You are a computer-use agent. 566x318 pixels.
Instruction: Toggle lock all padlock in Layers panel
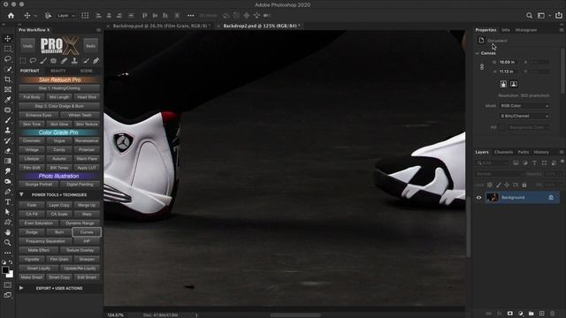[x=524, y=185]
